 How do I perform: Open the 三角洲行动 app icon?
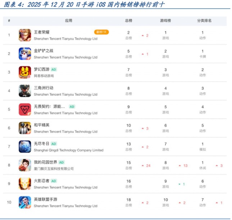pyautogui.click(x=25, y=91)
